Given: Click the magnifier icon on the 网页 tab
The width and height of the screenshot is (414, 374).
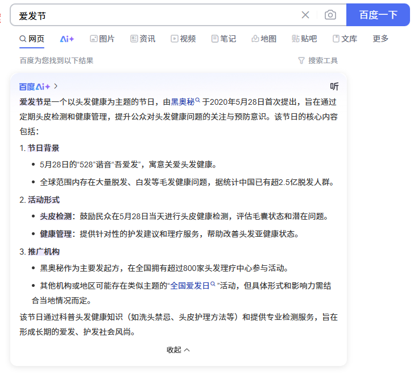Looking at the screenshot, I should click(23, 39).
